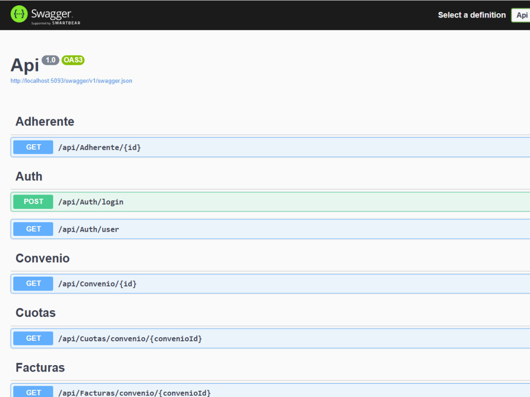Screen dimensions: 530x397
Task: Click the Swagger logo icon
Action: (19, 14)
